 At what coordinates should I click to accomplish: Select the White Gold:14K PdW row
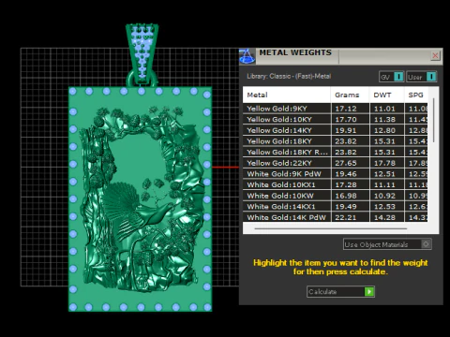[x=335, y=217]
